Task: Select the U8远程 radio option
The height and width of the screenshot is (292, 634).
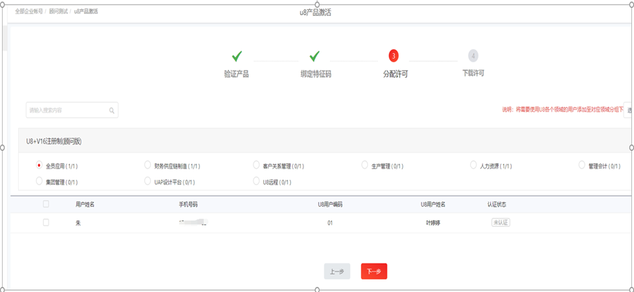Action: 256,181
